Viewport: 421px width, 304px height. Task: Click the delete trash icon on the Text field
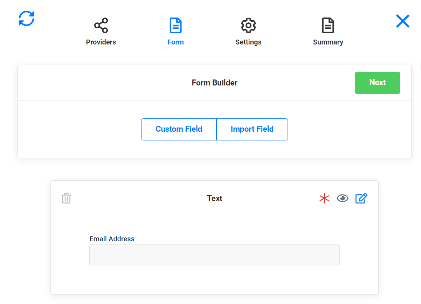tap(66, 198)
